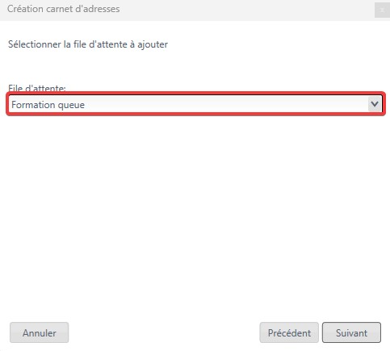
Task: Click the Suivant button
Action: coord(351,332)
